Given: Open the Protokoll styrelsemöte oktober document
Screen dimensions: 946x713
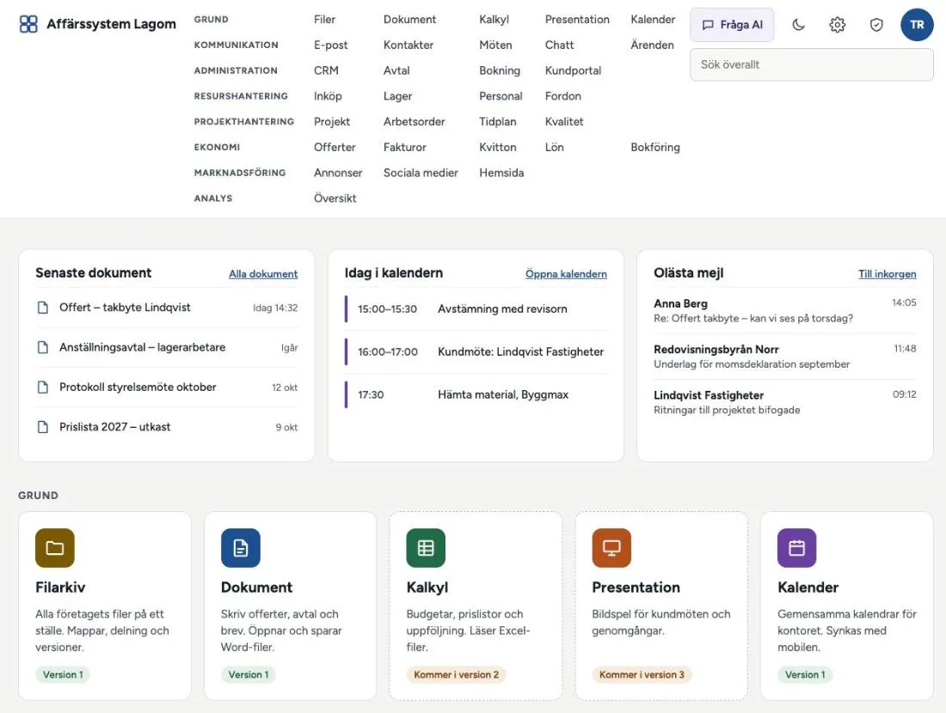Looking at the screenshot, I should pos(167,387).
